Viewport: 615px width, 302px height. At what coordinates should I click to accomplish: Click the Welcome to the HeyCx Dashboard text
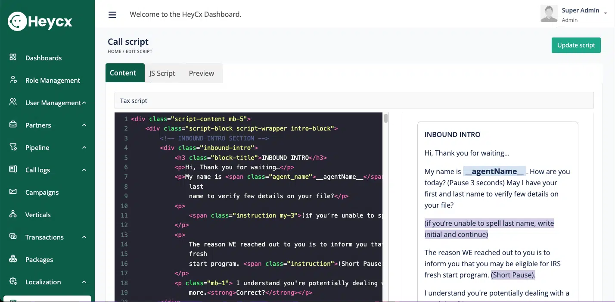[x=186, y=14]
